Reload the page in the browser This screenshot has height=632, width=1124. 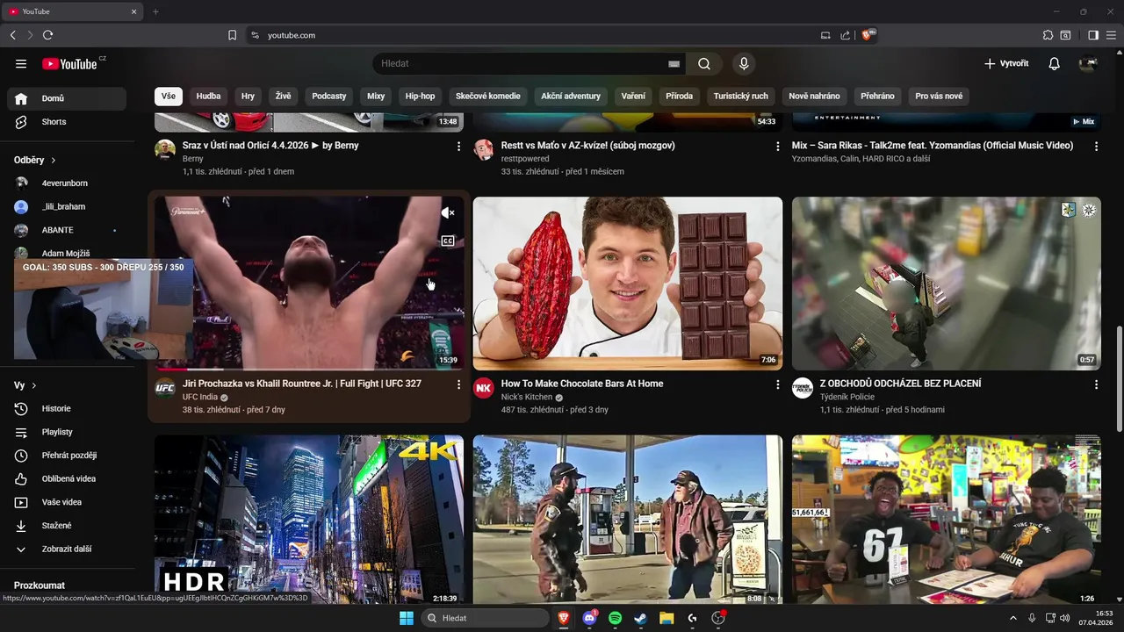[x=47, y=35]
